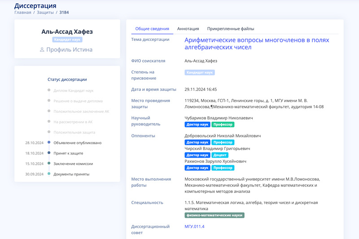Click the Диссертационный совет label
The image size is (359, 239).
click(x=150, y=230)
